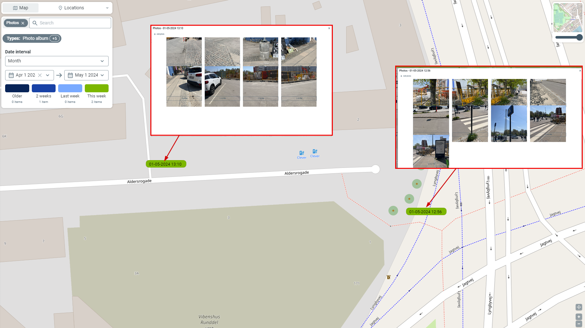
Task: Toggle the This week green filter
Action: tap(97, 88)
